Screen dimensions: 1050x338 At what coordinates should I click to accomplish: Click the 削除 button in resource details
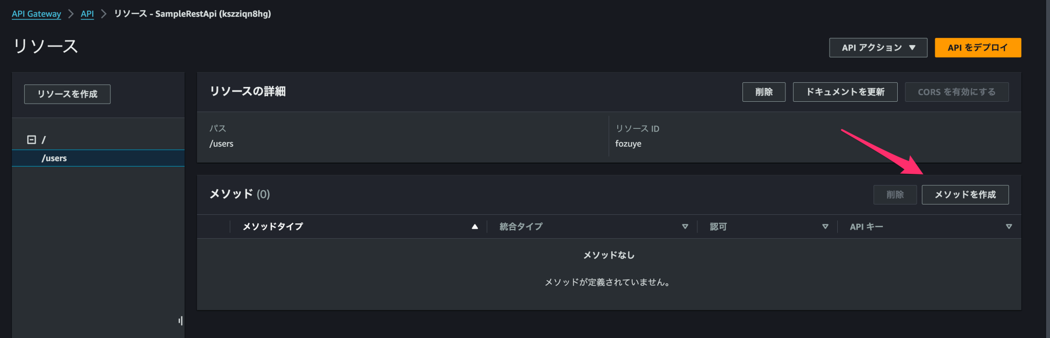coord(763,92)
